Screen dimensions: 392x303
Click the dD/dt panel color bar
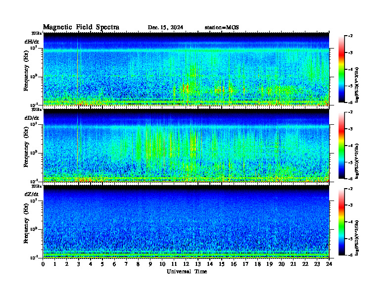(x=342, y=145)
